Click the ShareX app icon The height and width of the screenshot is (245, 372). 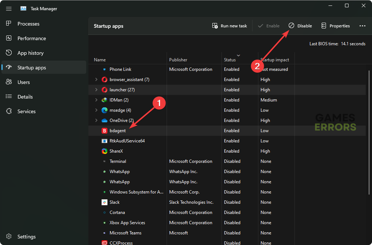click(105, 151)
